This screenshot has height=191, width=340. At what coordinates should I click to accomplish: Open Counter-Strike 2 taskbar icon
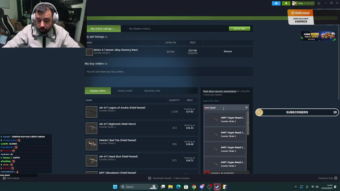pos(225,187)
